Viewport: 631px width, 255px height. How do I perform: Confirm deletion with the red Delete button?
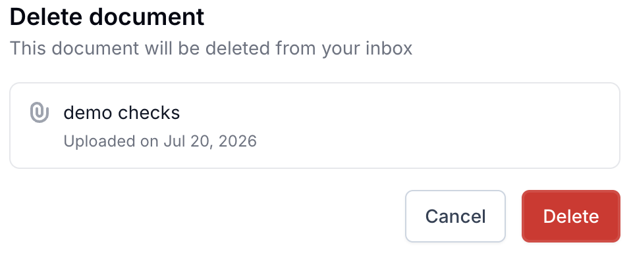pyautogui.click(x=570, y=216)
